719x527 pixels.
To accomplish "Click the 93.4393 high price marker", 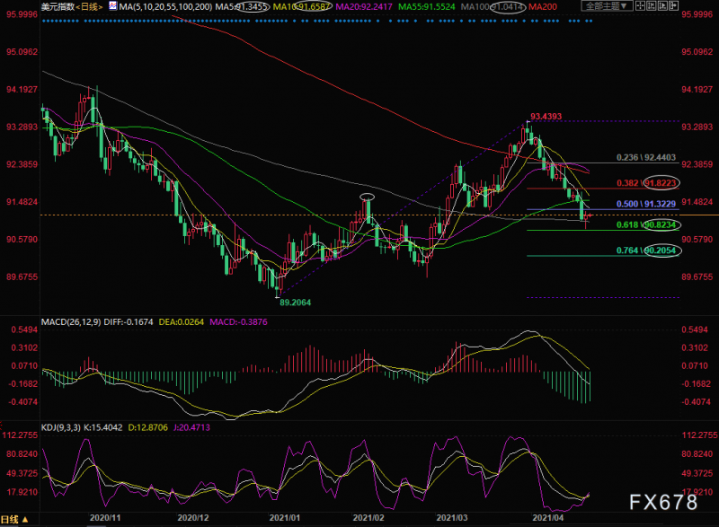I will pyautogui.click(x=546, y=117).
